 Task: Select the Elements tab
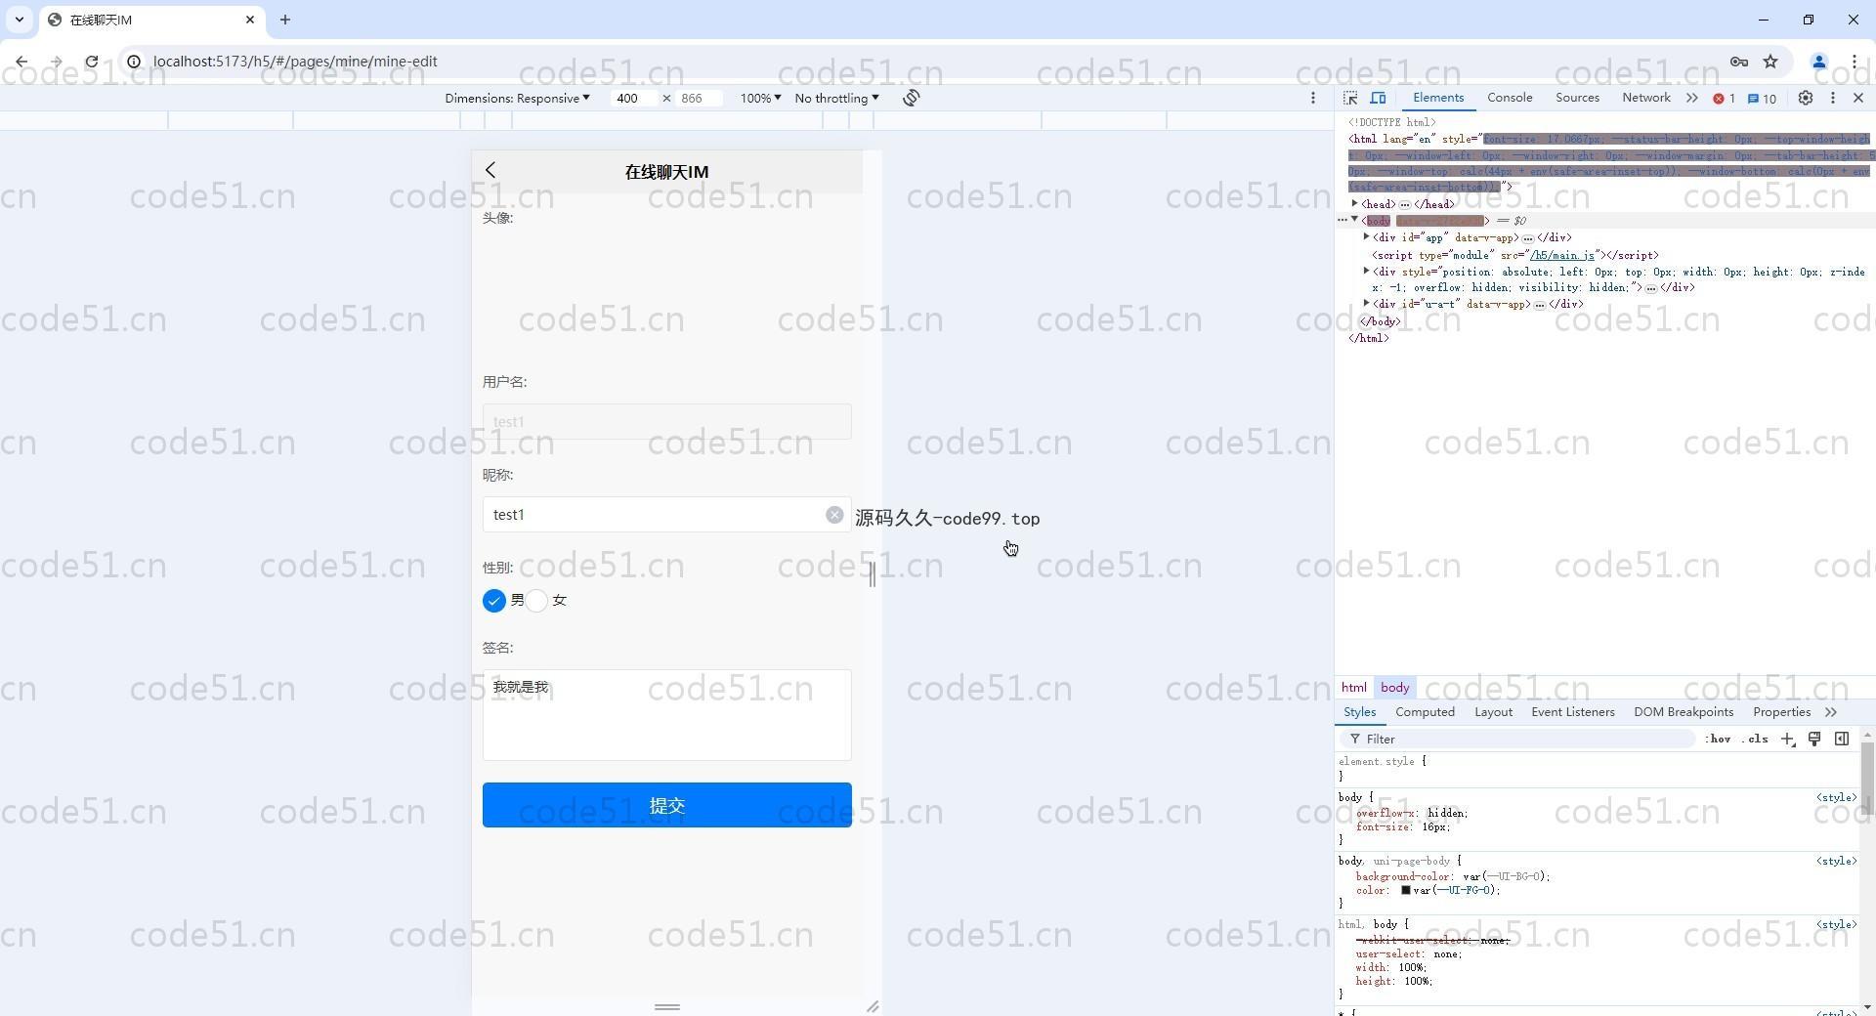point(1438,98)
